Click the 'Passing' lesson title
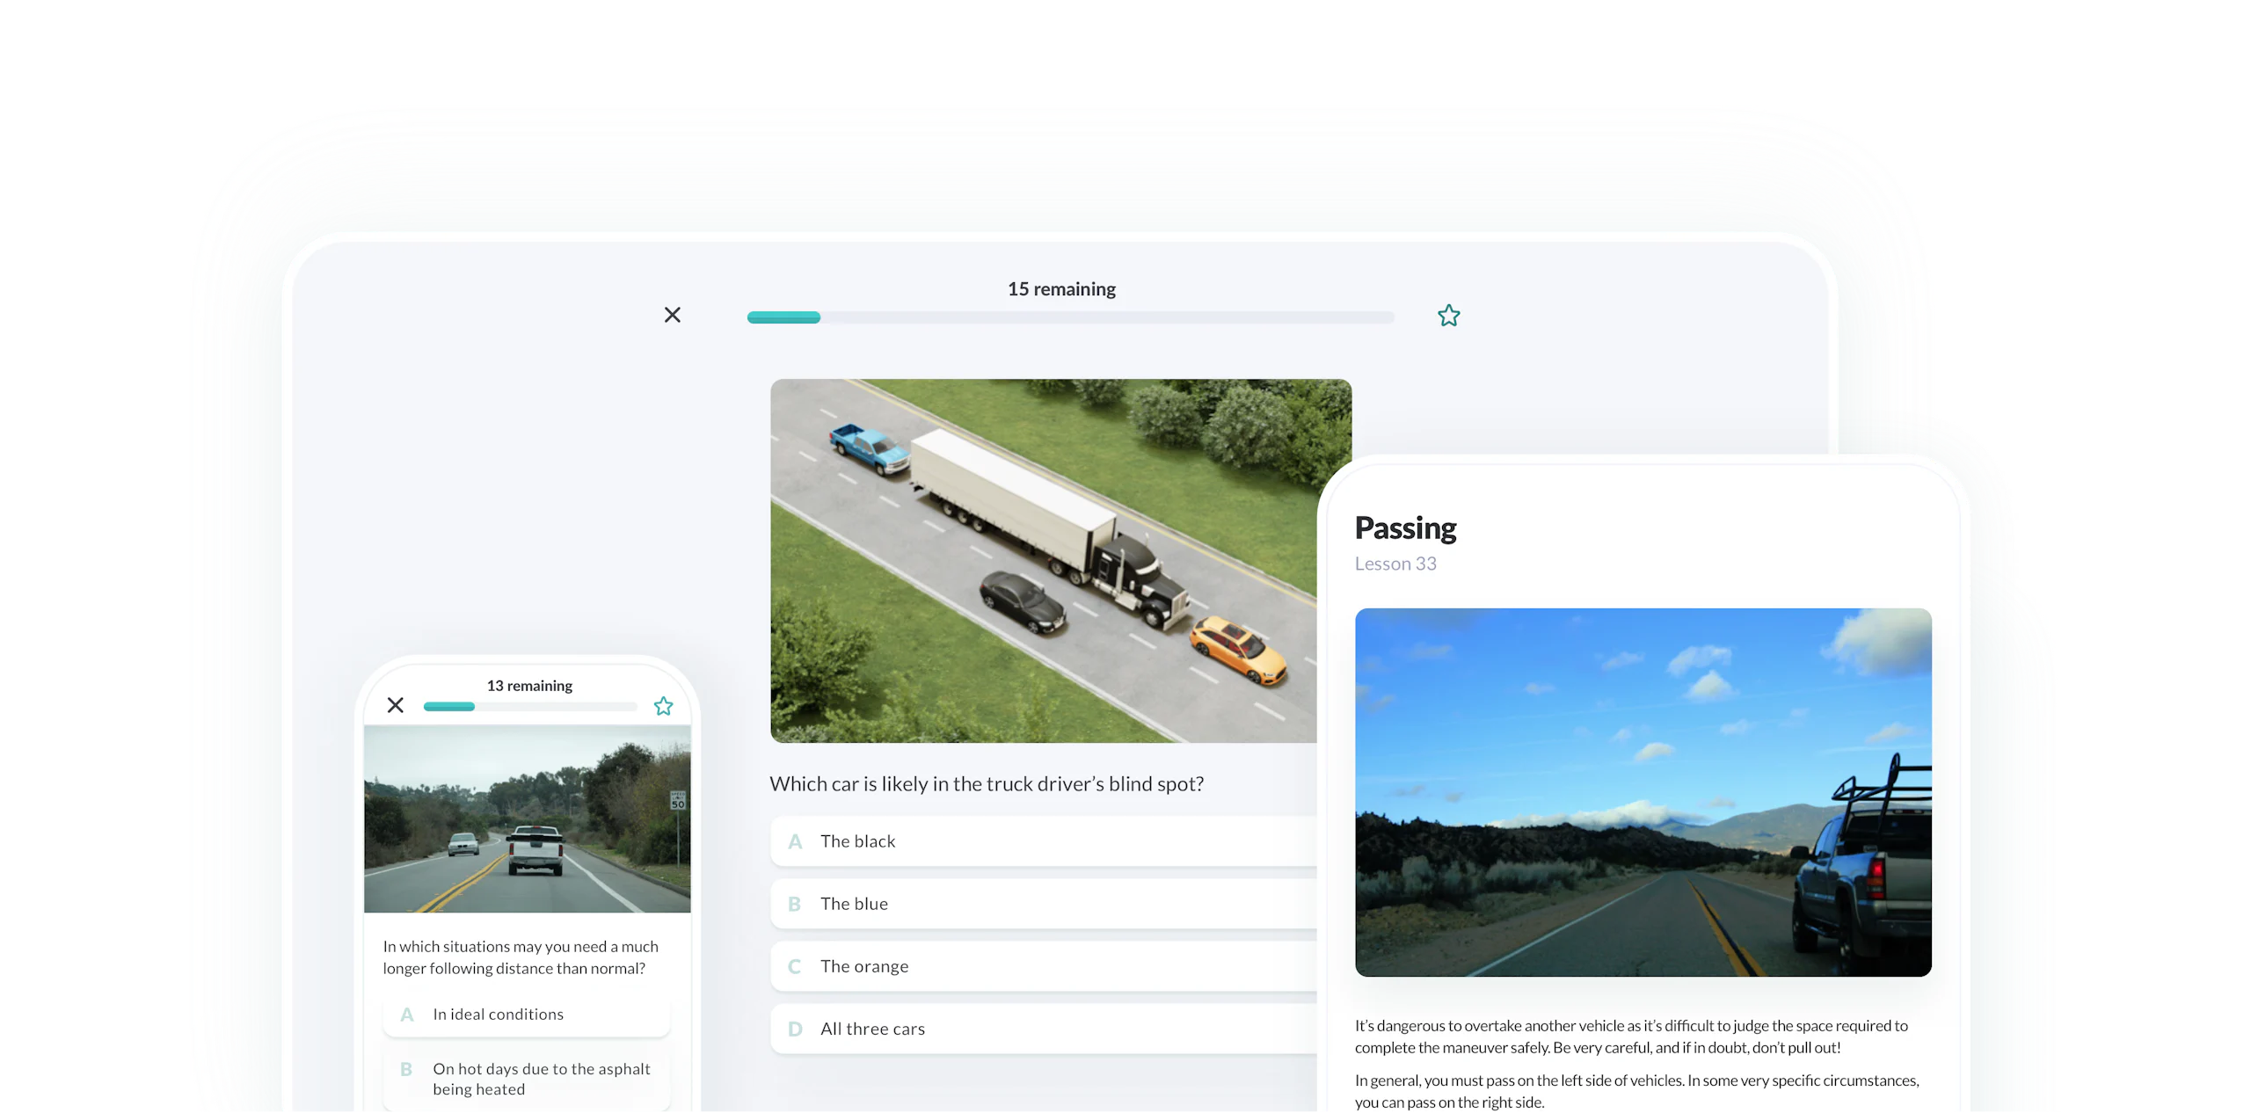The image size is (2251, 1113). coord(1405,527)
